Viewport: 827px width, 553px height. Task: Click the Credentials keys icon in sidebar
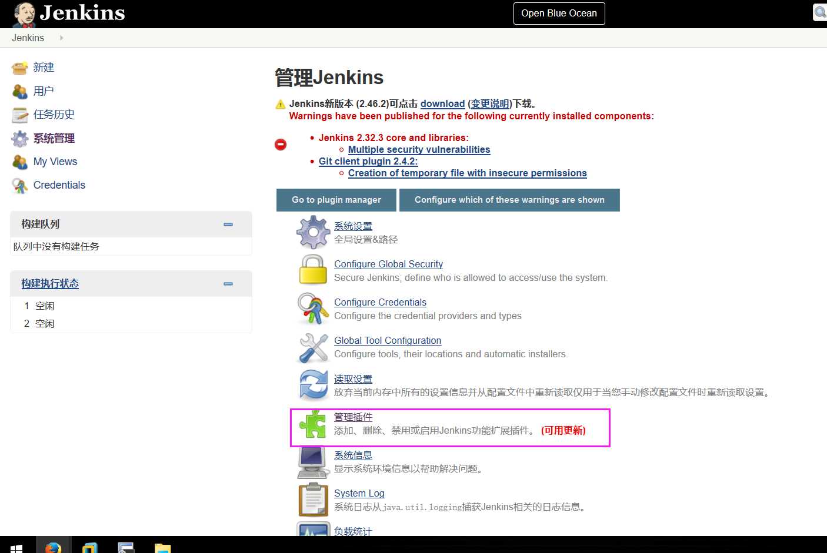point(20,186)
